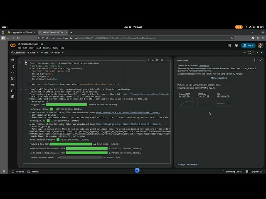Close the Resources panel
The height and width of the screenshot is (199, 266).
[261, 61]
